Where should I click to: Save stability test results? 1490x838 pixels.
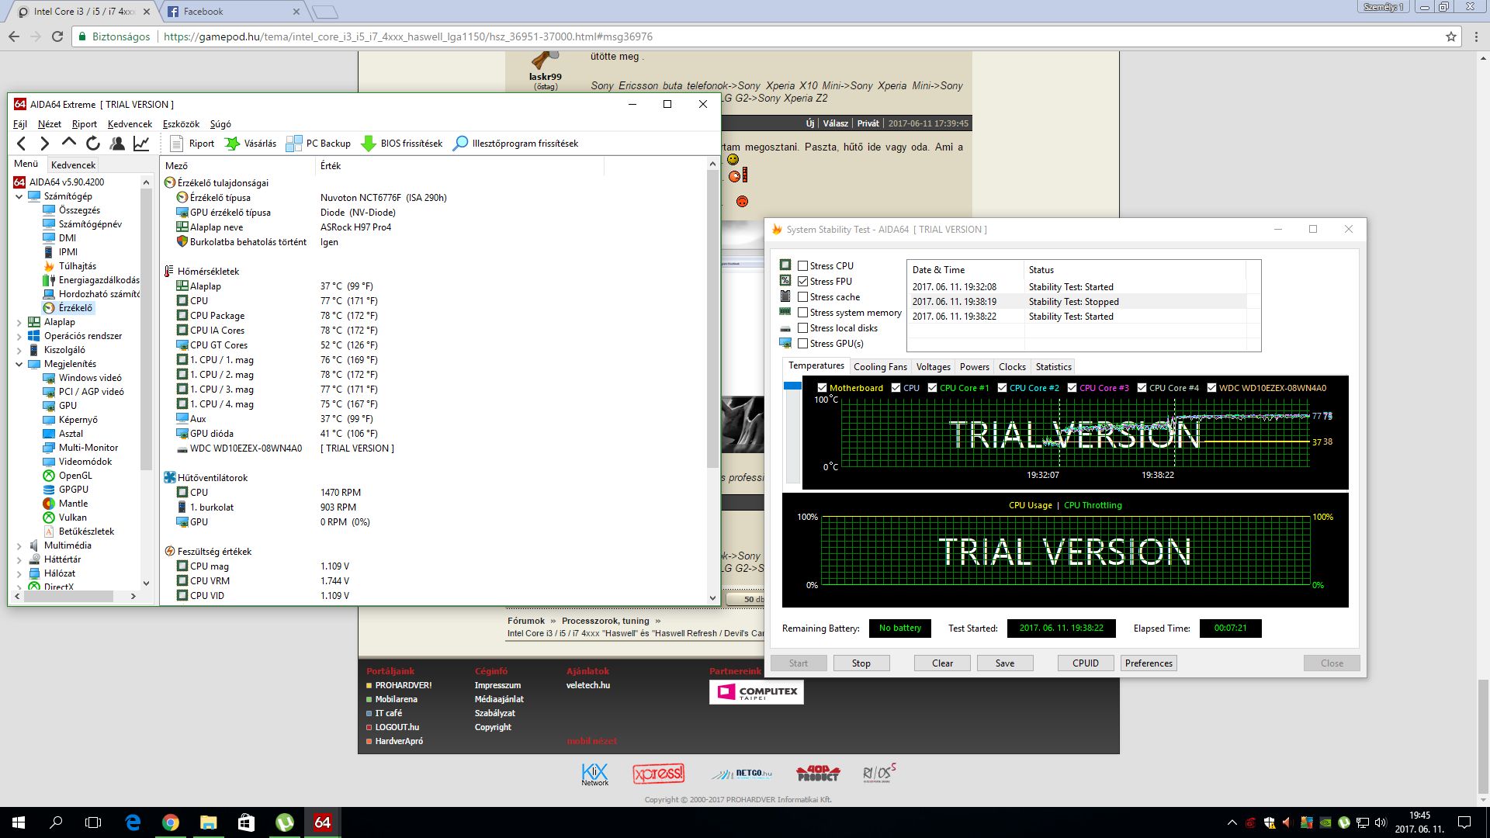point(1004,663)
